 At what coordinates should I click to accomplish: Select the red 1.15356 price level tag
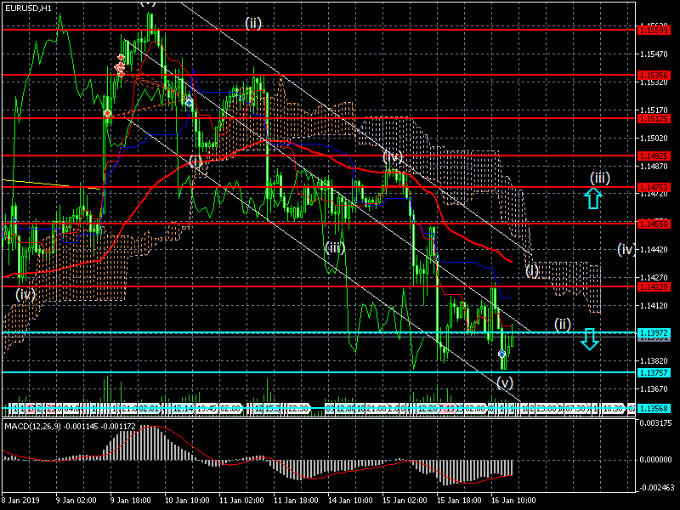654,76
